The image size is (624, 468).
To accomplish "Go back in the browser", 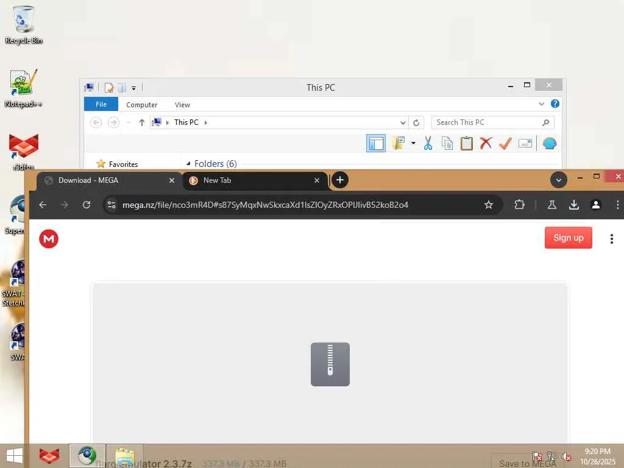I will click(x=43, y=205).
